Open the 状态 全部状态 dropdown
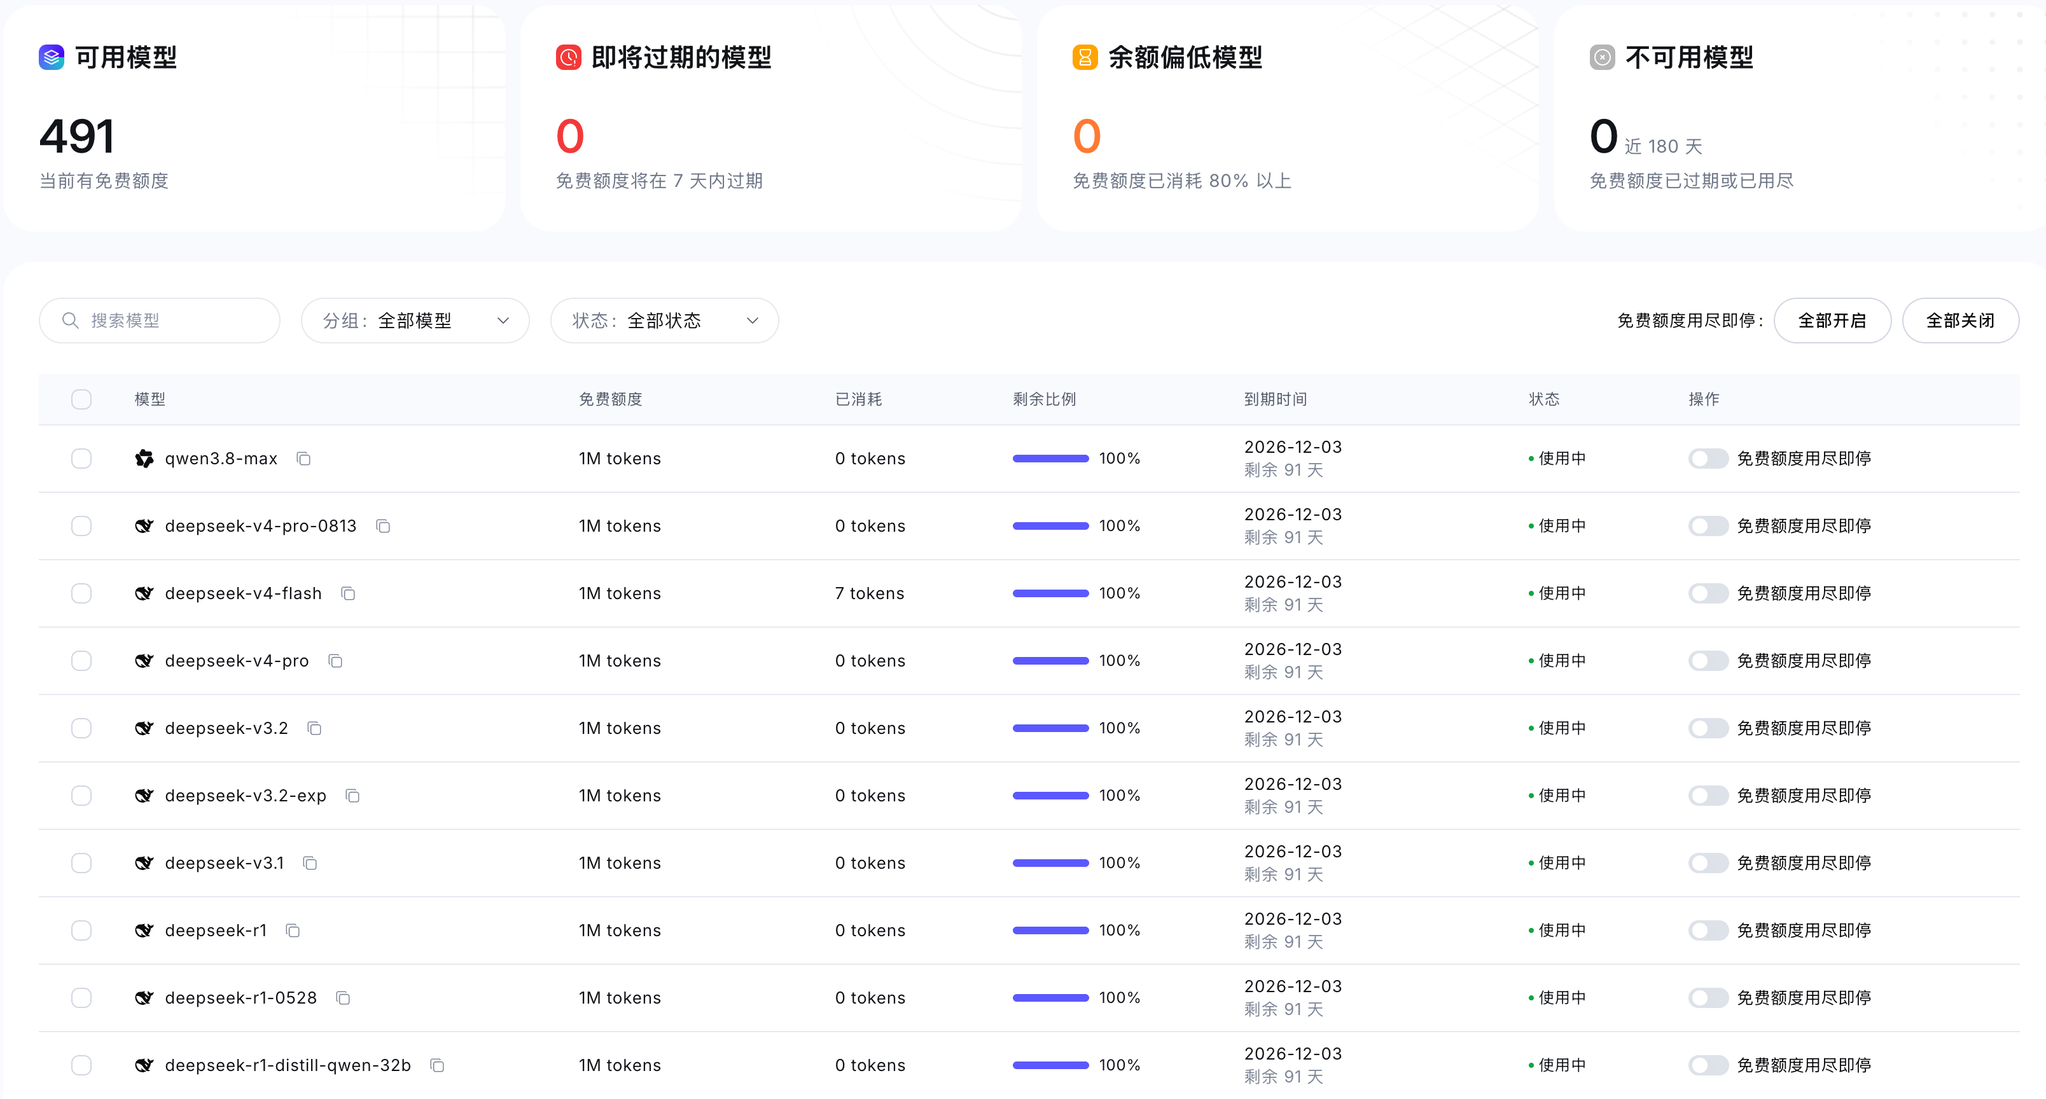Screen dimensions: 2046x1099 click(665, 321)
